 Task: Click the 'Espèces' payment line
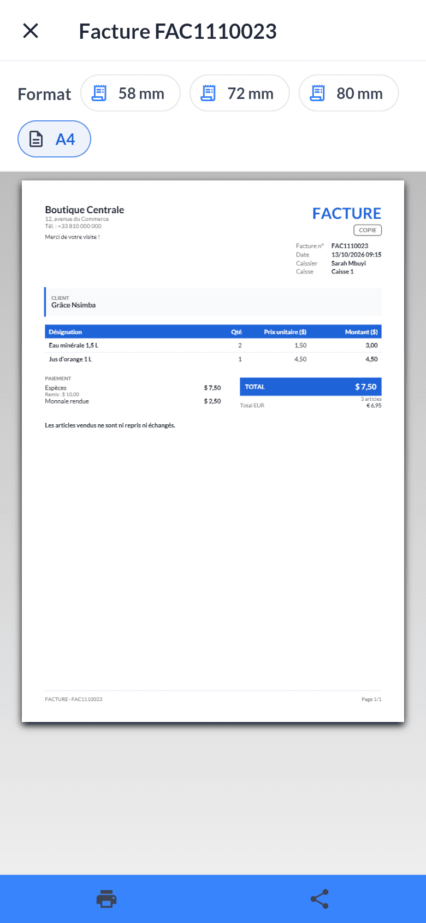click(x=133, y=388)
